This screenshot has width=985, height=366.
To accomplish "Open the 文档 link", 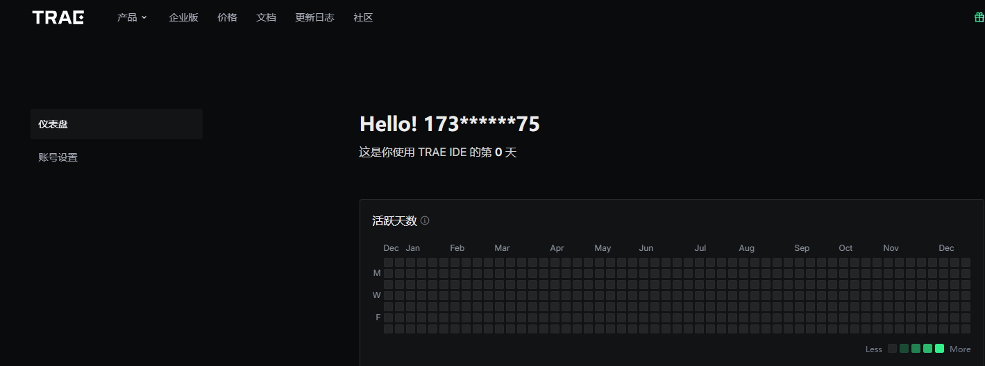I will click(x=266, y=17).
